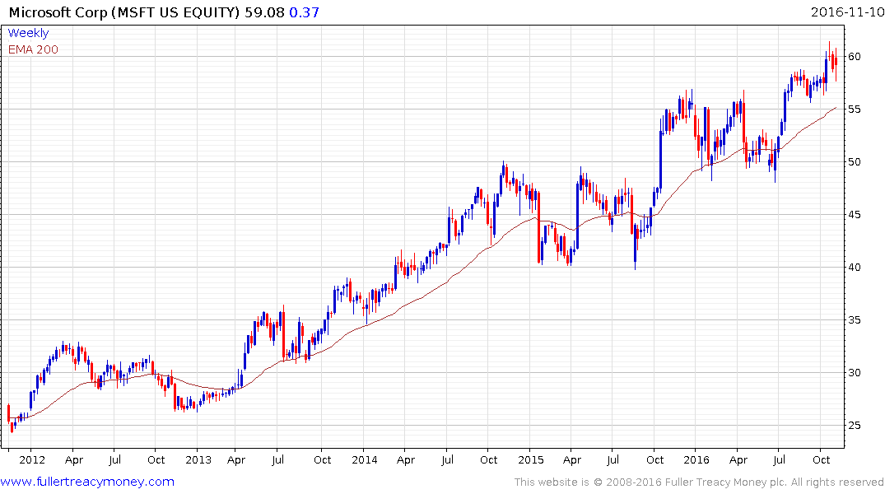Click the 35 price axis label
Viewport: 885px width, 494px height.
pyautogui.click(x=854, y=320)
